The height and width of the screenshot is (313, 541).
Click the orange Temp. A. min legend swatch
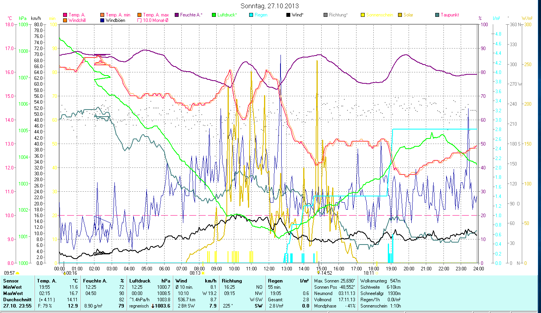point(102,15)
